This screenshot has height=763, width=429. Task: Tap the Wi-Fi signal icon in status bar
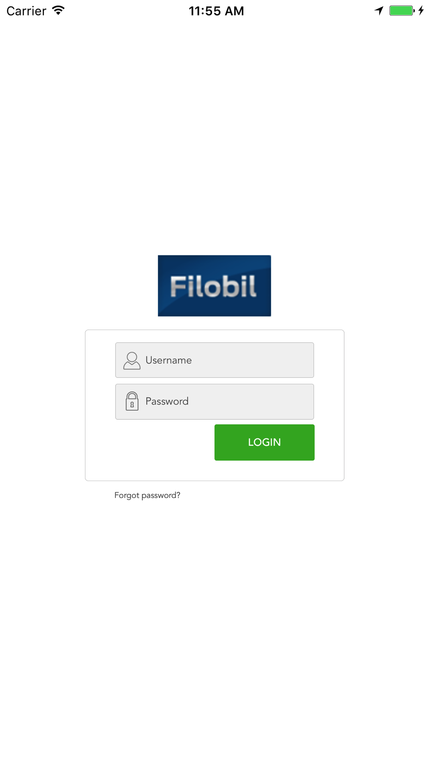pos(58,10)
